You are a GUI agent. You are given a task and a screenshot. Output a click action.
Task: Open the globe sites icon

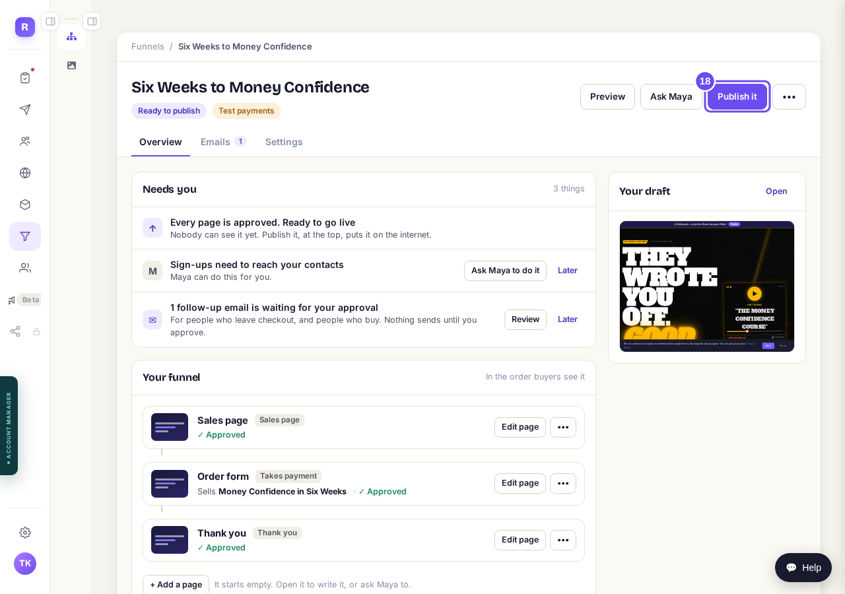25,173
